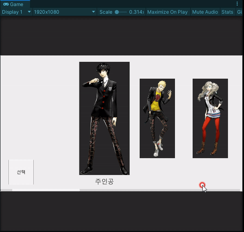The image size is (244, 232).
Task: Select the black-haired protagonist character card
Action: [x=105, y=118]
